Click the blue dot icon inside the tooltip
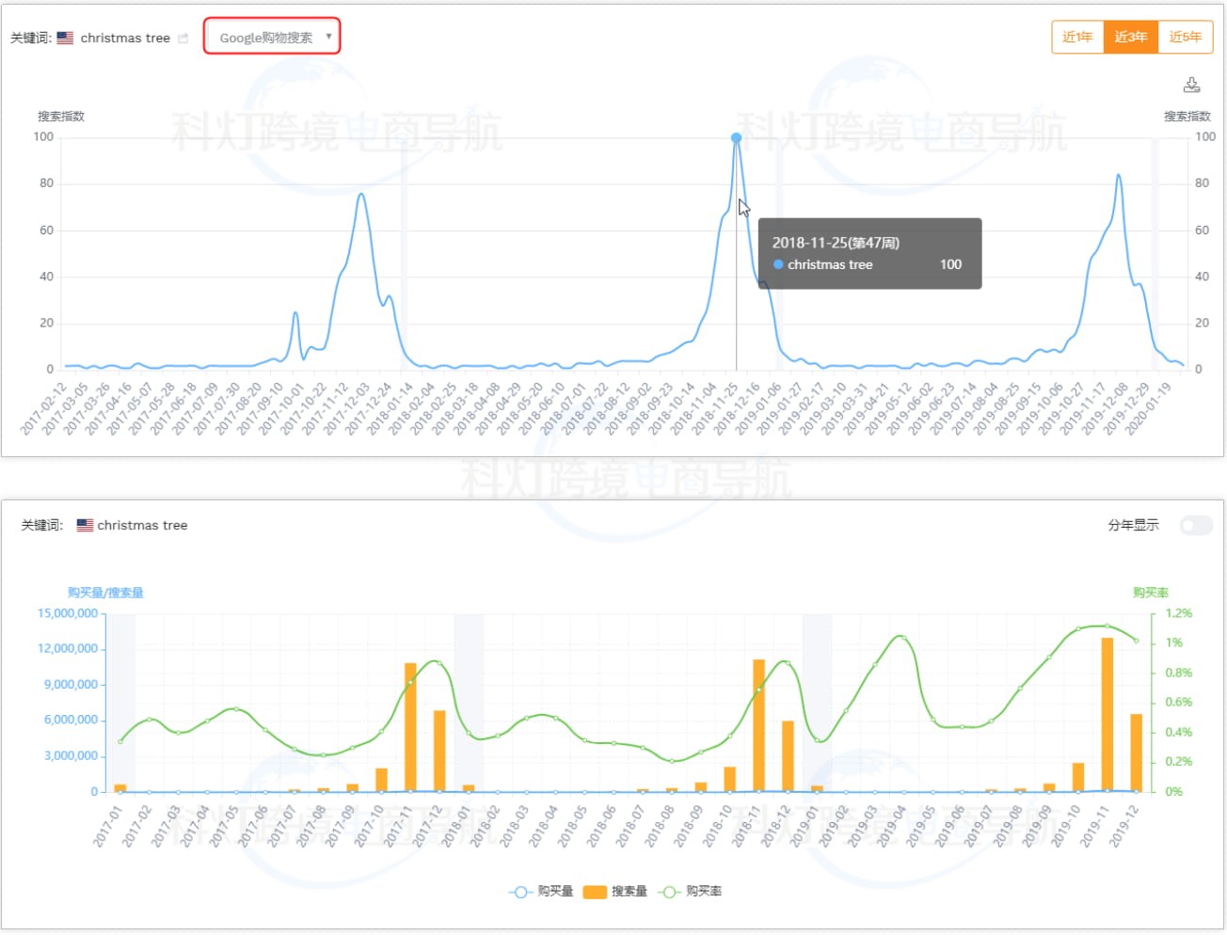Screen dimensions: 1227x935 click(776, 264)
